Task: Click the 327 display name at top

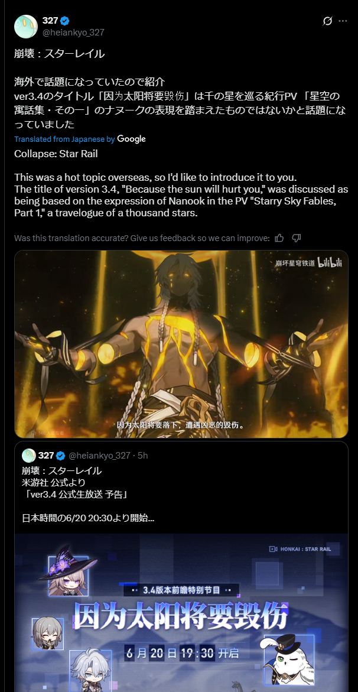Action: (50, 20)
